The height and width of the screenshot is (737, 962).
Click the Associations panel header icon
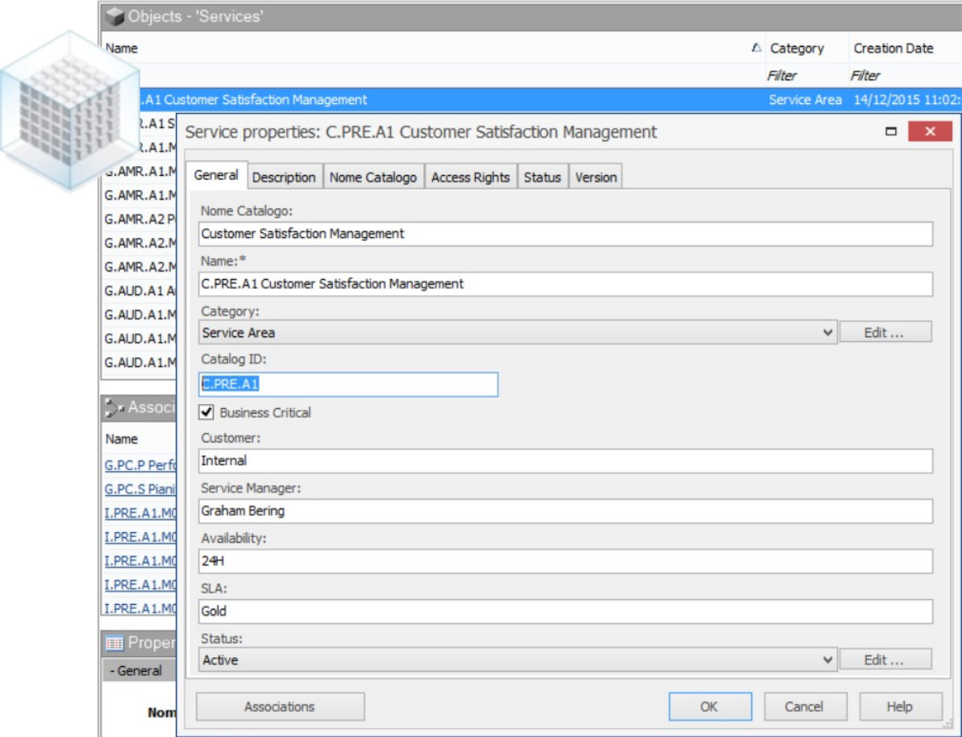(x=115, y=408)
